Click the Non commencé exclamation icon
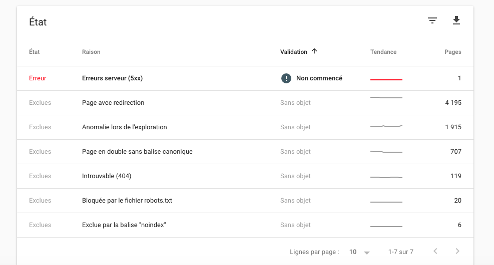Screen dimensions: 494x265 286,78
